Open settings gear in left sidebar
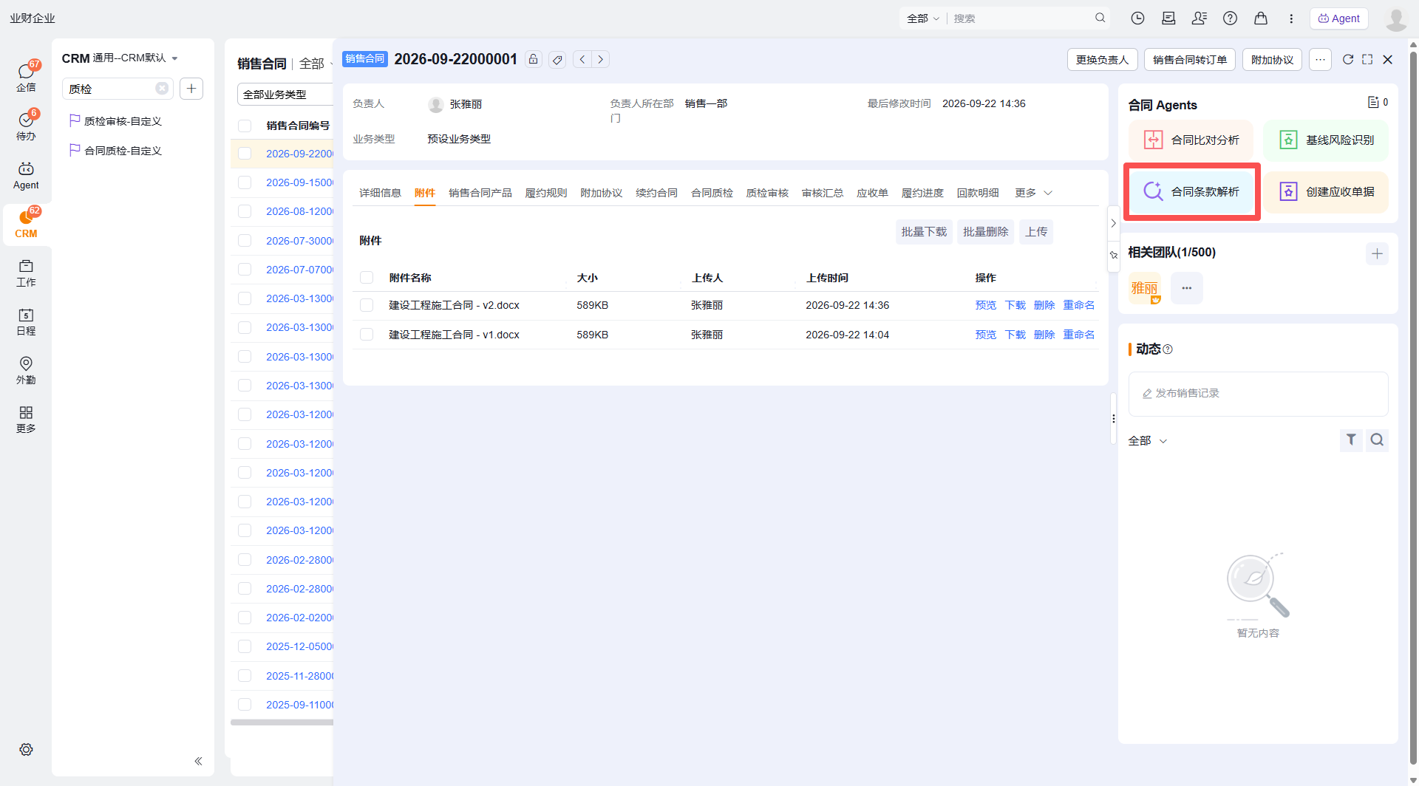Viewport: 1419px width, 786px height. coord(26,749)
